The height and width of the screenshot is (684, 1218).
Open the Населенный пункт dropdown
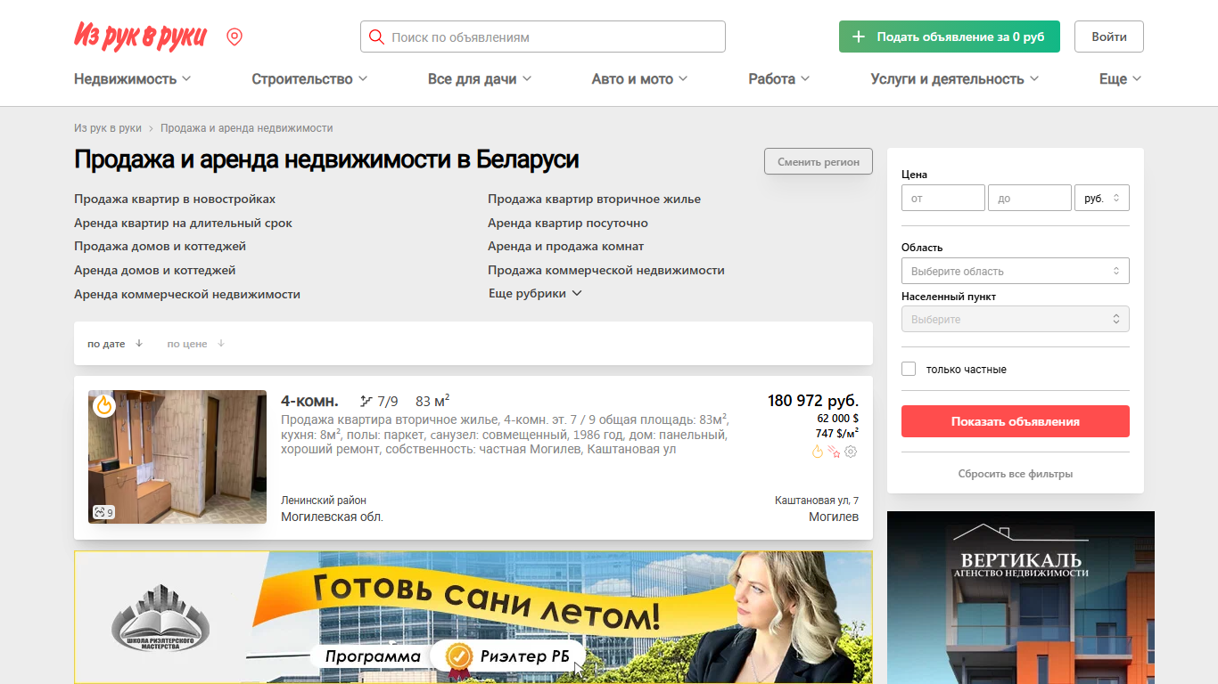[x=1016, y=319]
